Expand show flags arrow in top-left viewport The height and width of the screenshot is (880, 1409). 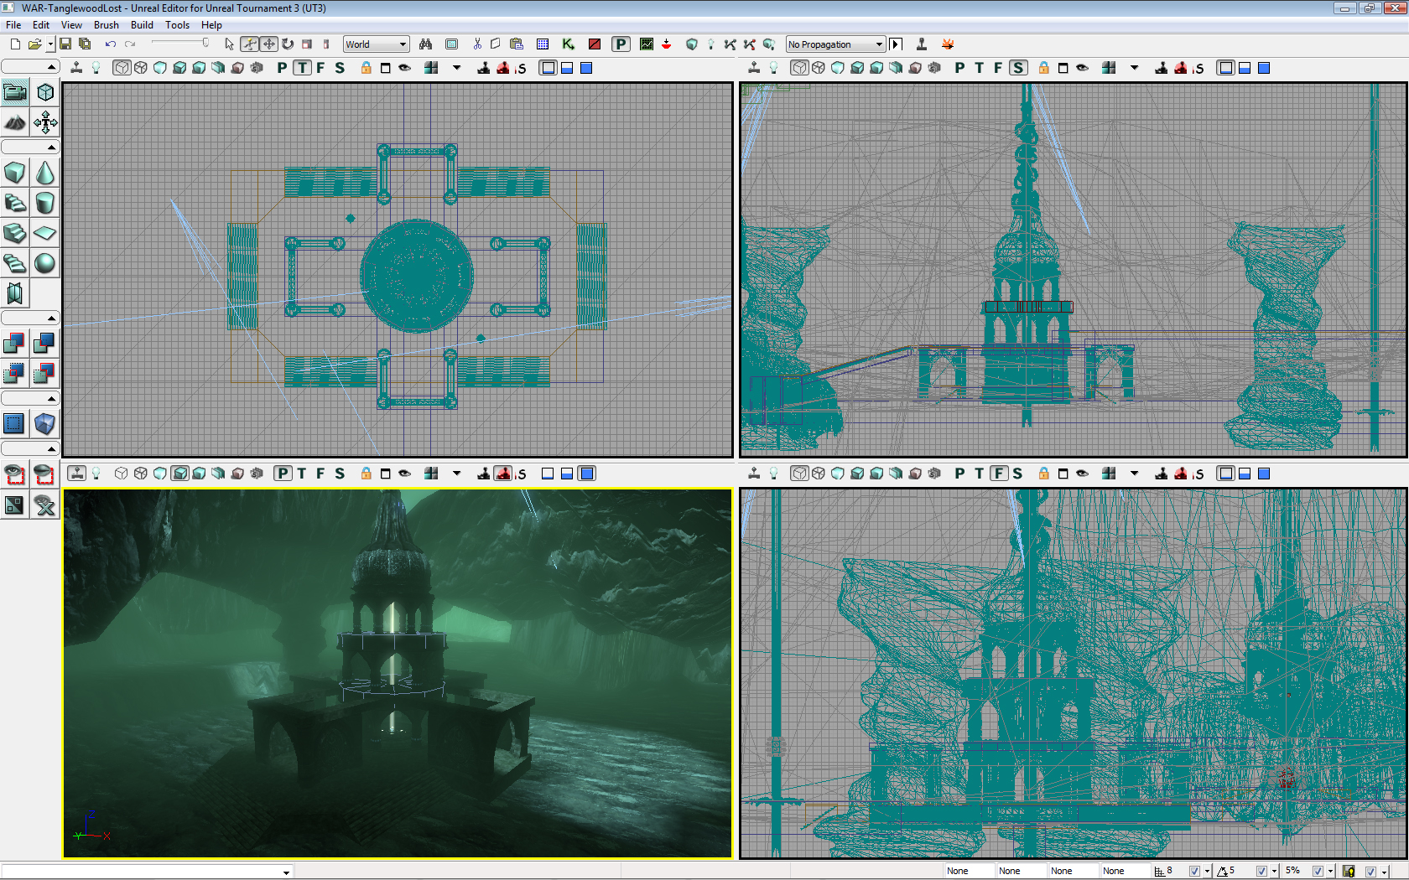coord(456,68)
